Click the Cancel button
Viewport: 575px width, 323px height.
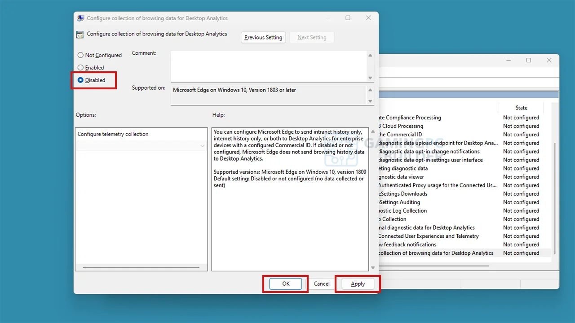click(x=322, y=284)
